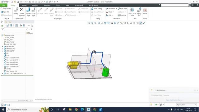This screenshot has width=199, height=112.
Task: Open the Cut dropdown arrow
Action: pyautogui.click(x=112, y=15)
